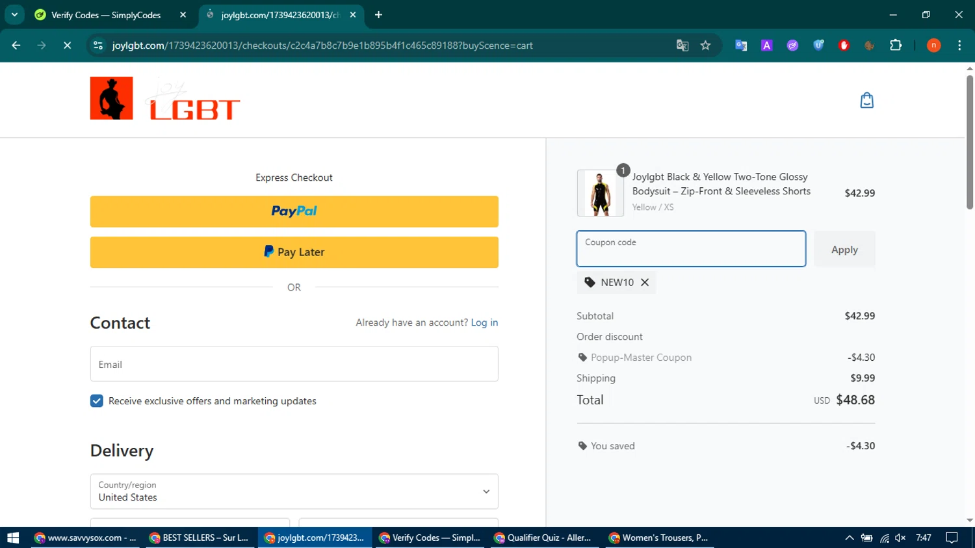Image resolution: width=975 pixels, height=548 pixels.
Task: Open the bodysuit product thumbnail
Action: (x=600, y=193)
